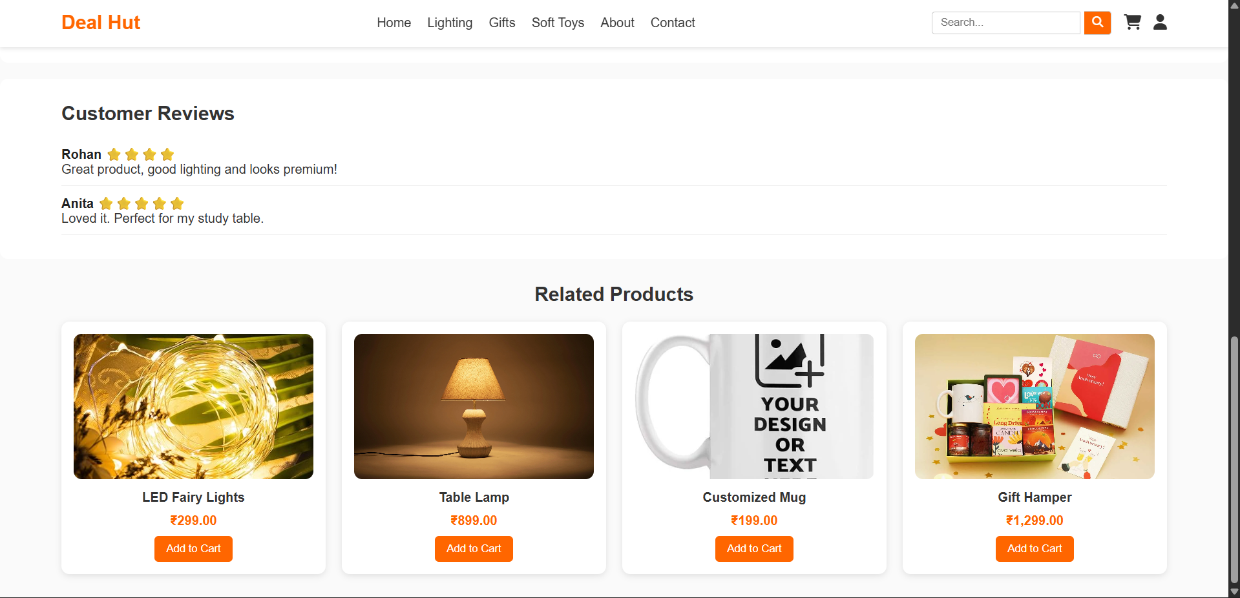This screenshot has height=598, width=1240.
Task: Open the Gift Hamper thumbnail
Action: (x=1035, y=406)
